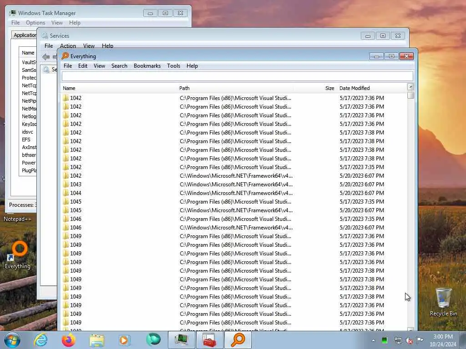The image size is (466, 349).
Task: Open Everything's Search menu
Action: click(119, 66)
